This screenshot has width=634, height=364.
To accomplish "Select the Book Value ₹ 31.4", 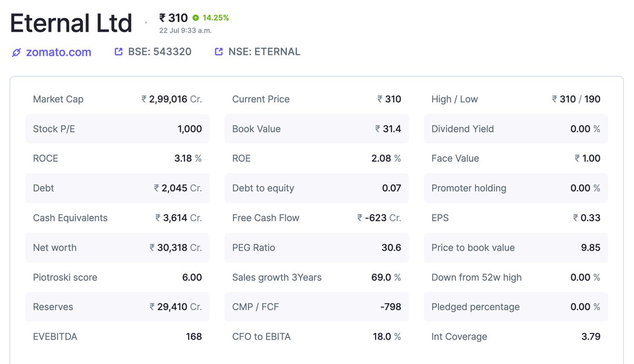I will click(388, 129).
